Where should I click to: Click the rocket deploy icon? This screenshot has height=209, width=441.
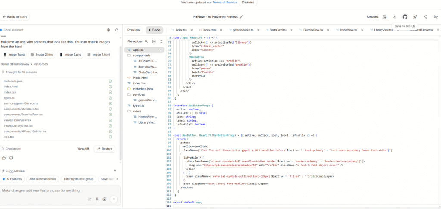click(415, 17)
